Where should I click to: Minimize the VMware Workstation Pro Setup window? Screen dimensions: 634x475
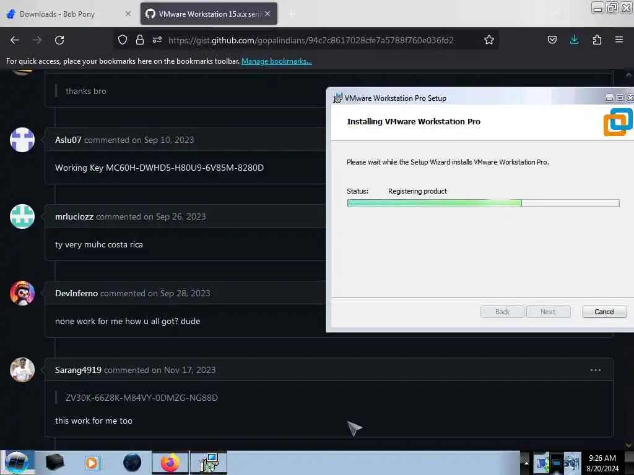coord(609,98)
